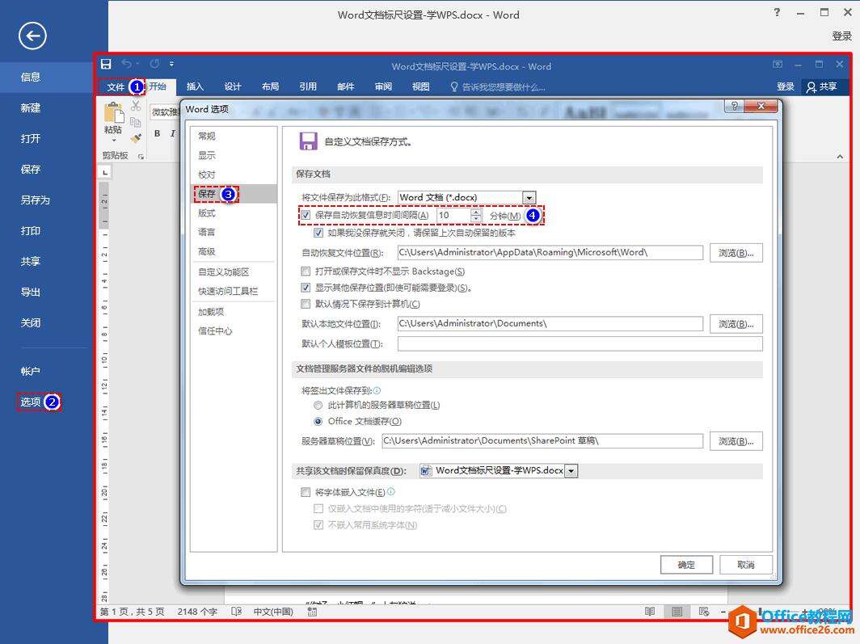Select 高级 Advanced category in options list
This screenshot has height=644, width=860.
point(234,251)
